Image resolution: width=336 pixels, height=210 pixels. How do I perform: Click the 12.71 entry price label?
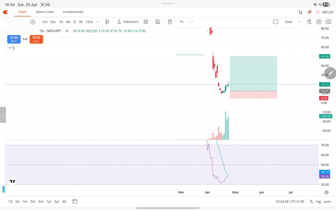[325, 91]
